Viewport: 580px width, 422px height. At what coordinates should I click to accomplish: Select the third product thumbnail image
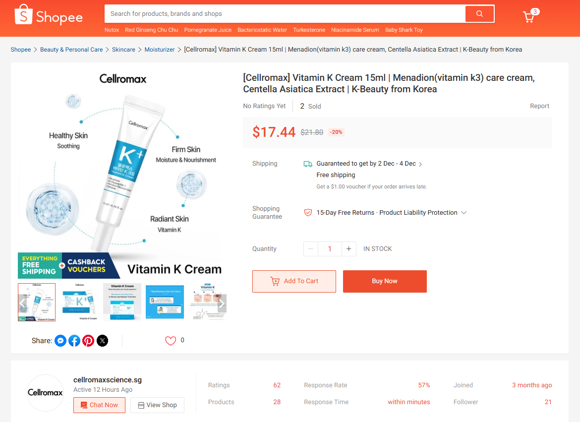click(x=122, y=302)
